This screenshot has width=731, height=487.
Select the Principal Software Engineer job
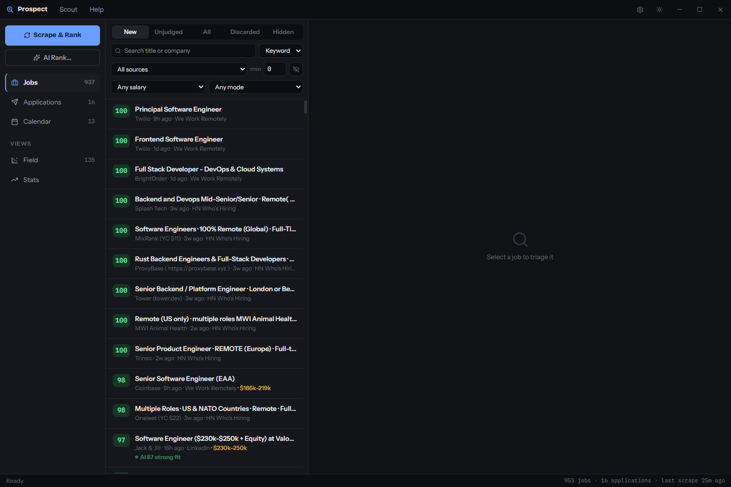[x=204, y=114]
